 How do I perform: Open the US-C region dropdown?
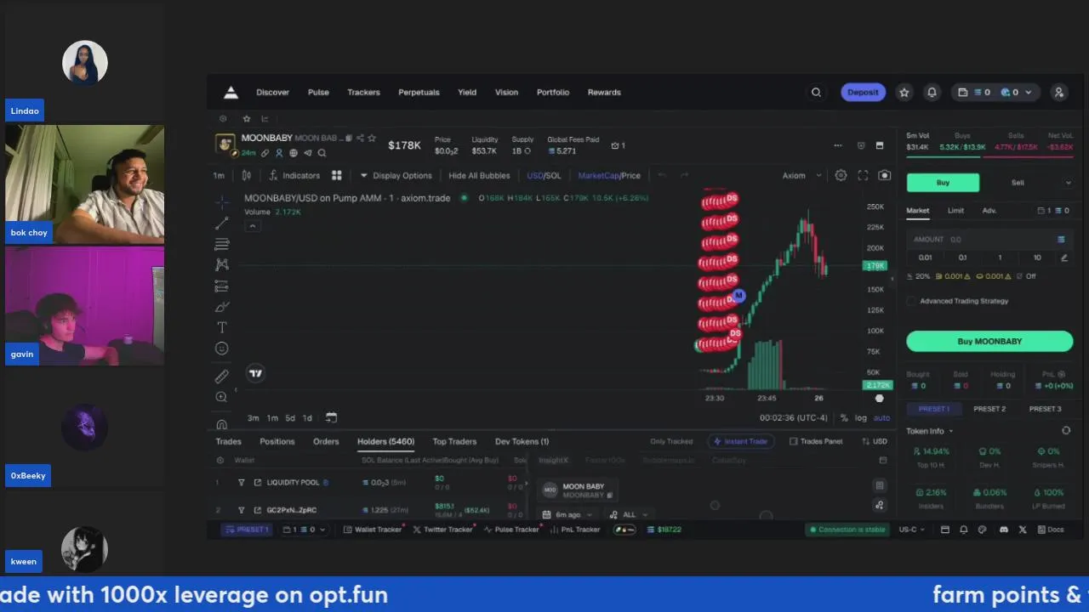coord(913,530)
